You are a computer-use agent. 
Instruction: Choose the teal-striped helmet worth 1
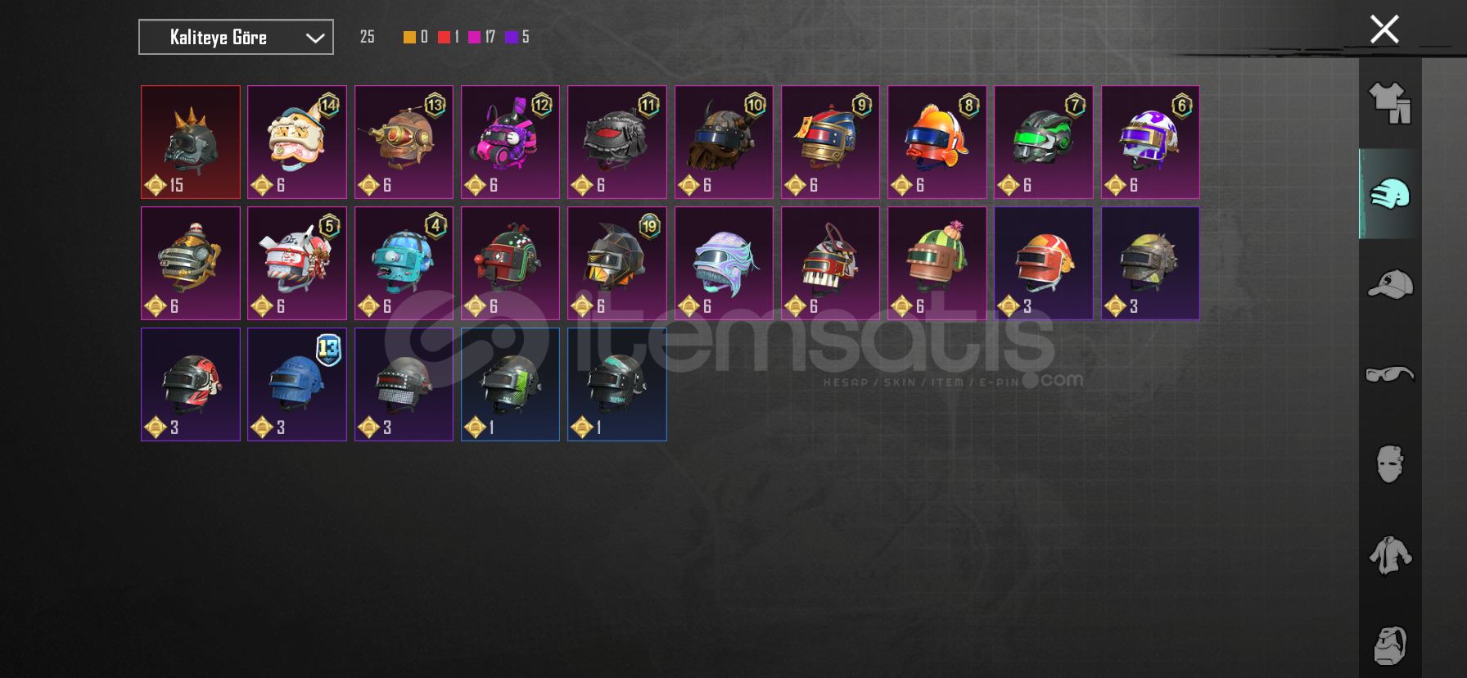tap(617, 384)
